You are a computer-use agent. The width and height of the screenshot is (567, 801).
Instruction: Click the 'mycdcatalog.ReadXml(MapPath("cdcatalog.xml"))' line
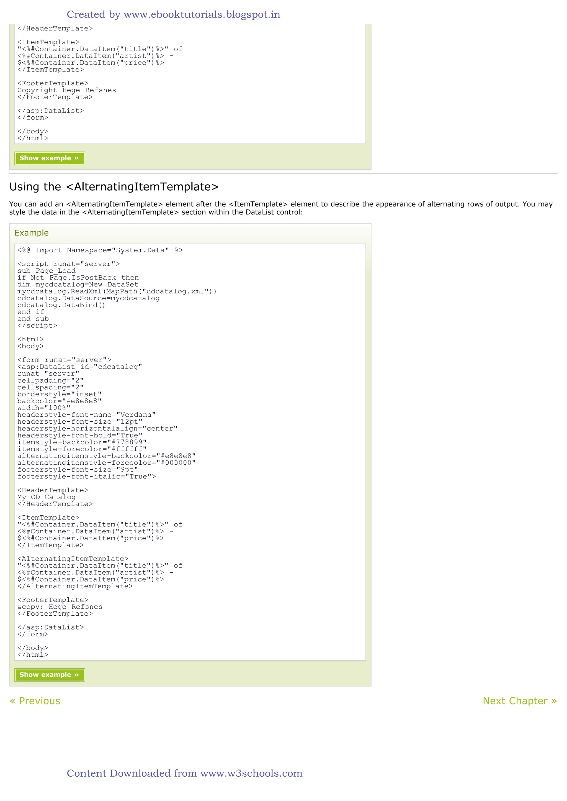pyautogui.click(x=117, y=291)
